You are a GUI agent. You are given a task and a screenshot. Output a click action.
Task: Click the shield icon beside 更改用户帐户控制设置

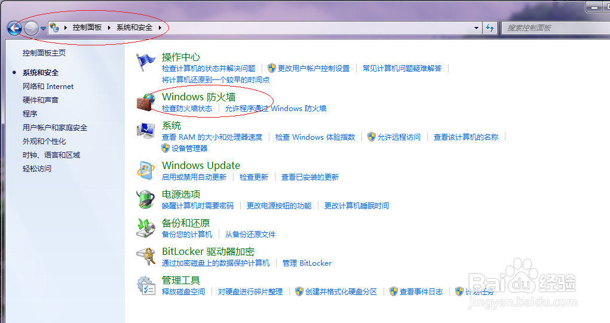pos(272,69)
